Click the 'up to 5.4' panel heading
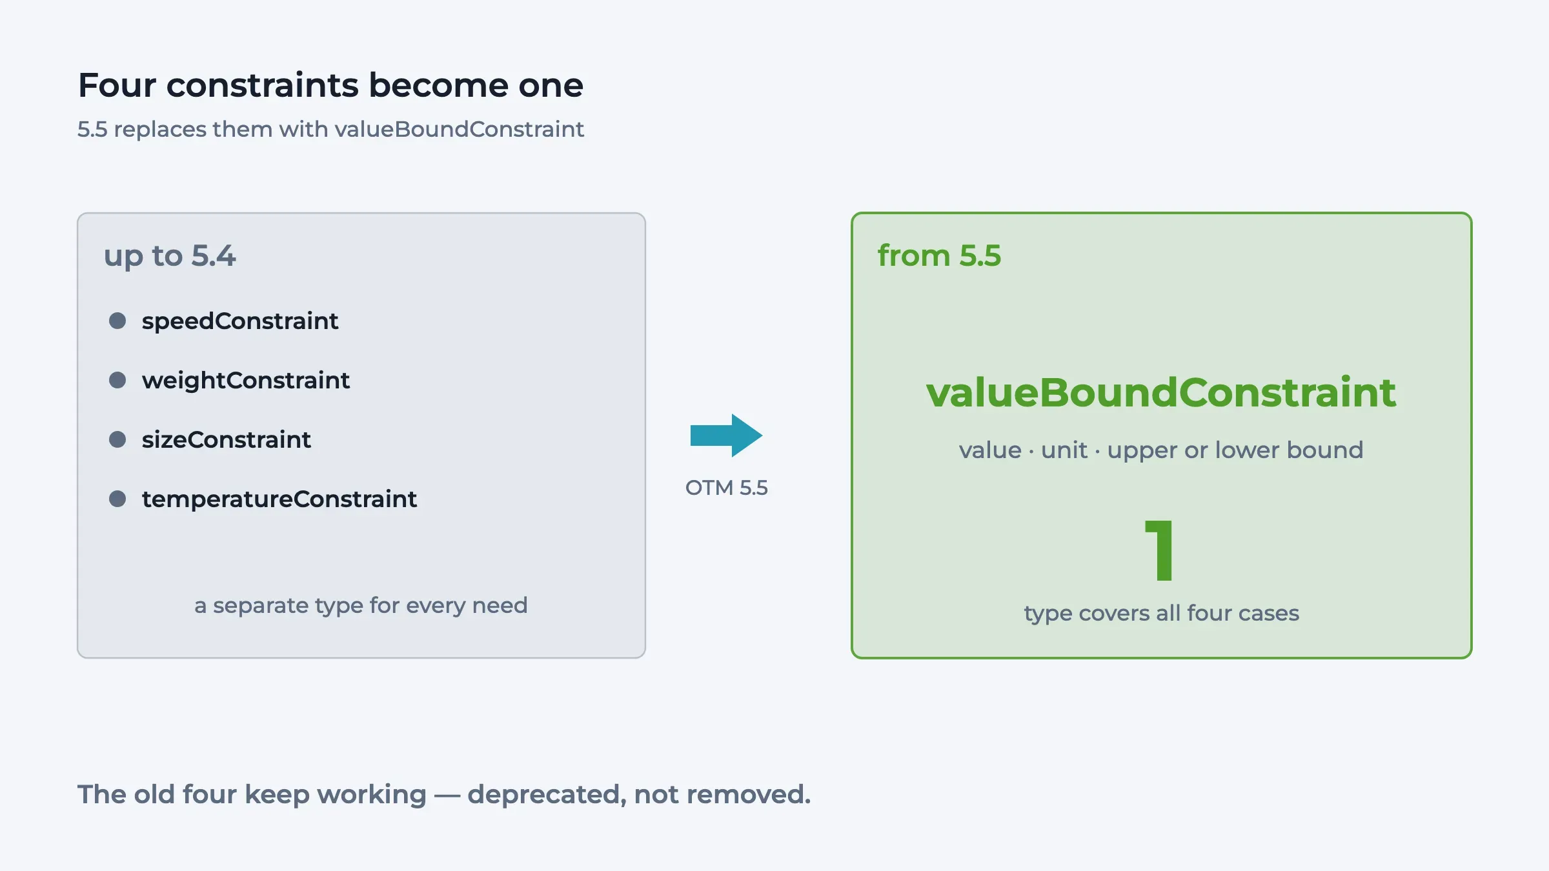Viewport: 1549px width, 871px height. 170,256
